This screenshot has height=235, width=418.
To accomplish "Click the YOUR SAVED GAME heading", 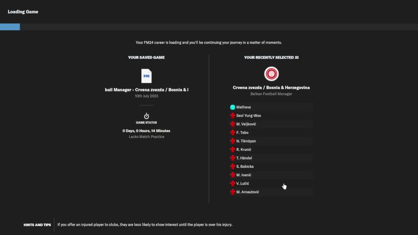I will click(x=147, y=57).
